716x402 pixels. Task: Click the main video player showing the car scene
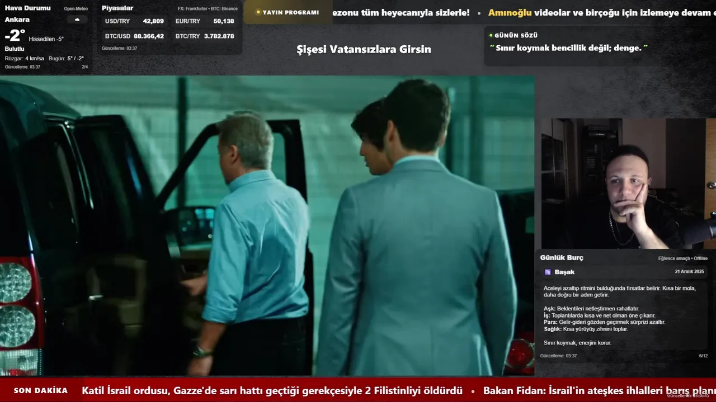(267, 226)
